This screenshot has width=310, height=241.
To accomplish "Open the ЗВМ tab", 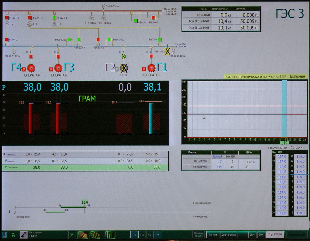I will pyautogui.click(x=252, y=234).
